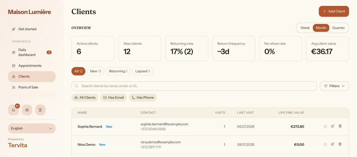Viewport: 357px width, 157px height.
Task: Toggle the Has Phone filter chip
Action: point(143,98)
